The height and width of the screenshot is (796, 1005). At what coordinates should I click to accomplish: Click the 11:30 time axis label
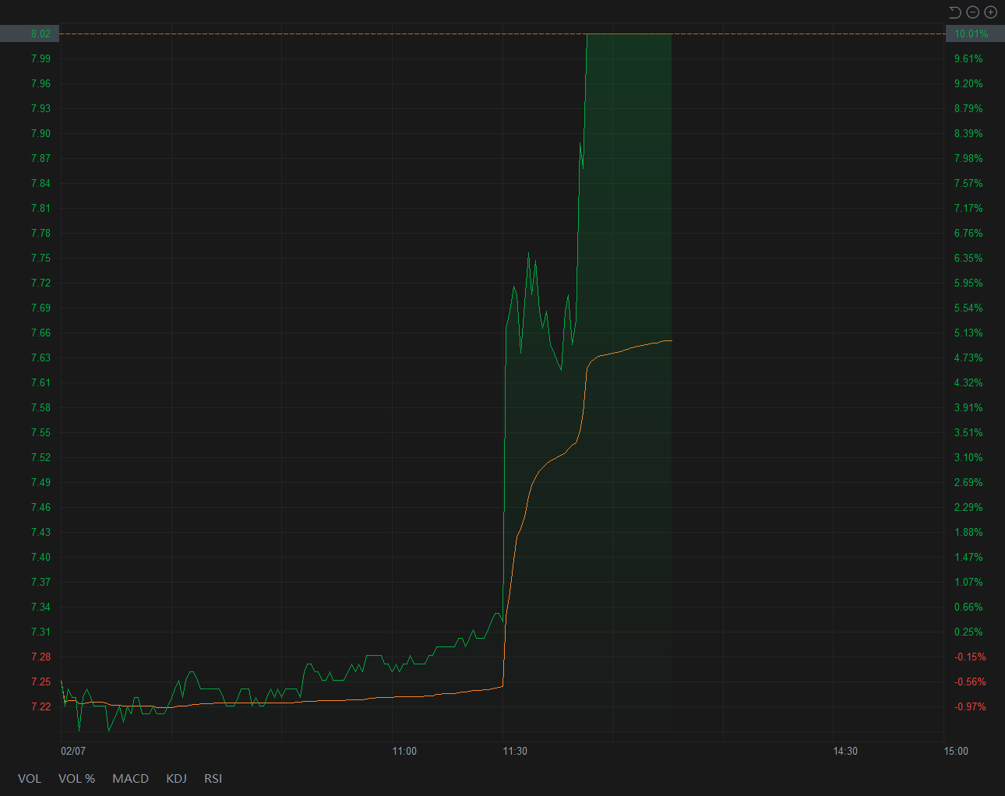pos(515,751)
